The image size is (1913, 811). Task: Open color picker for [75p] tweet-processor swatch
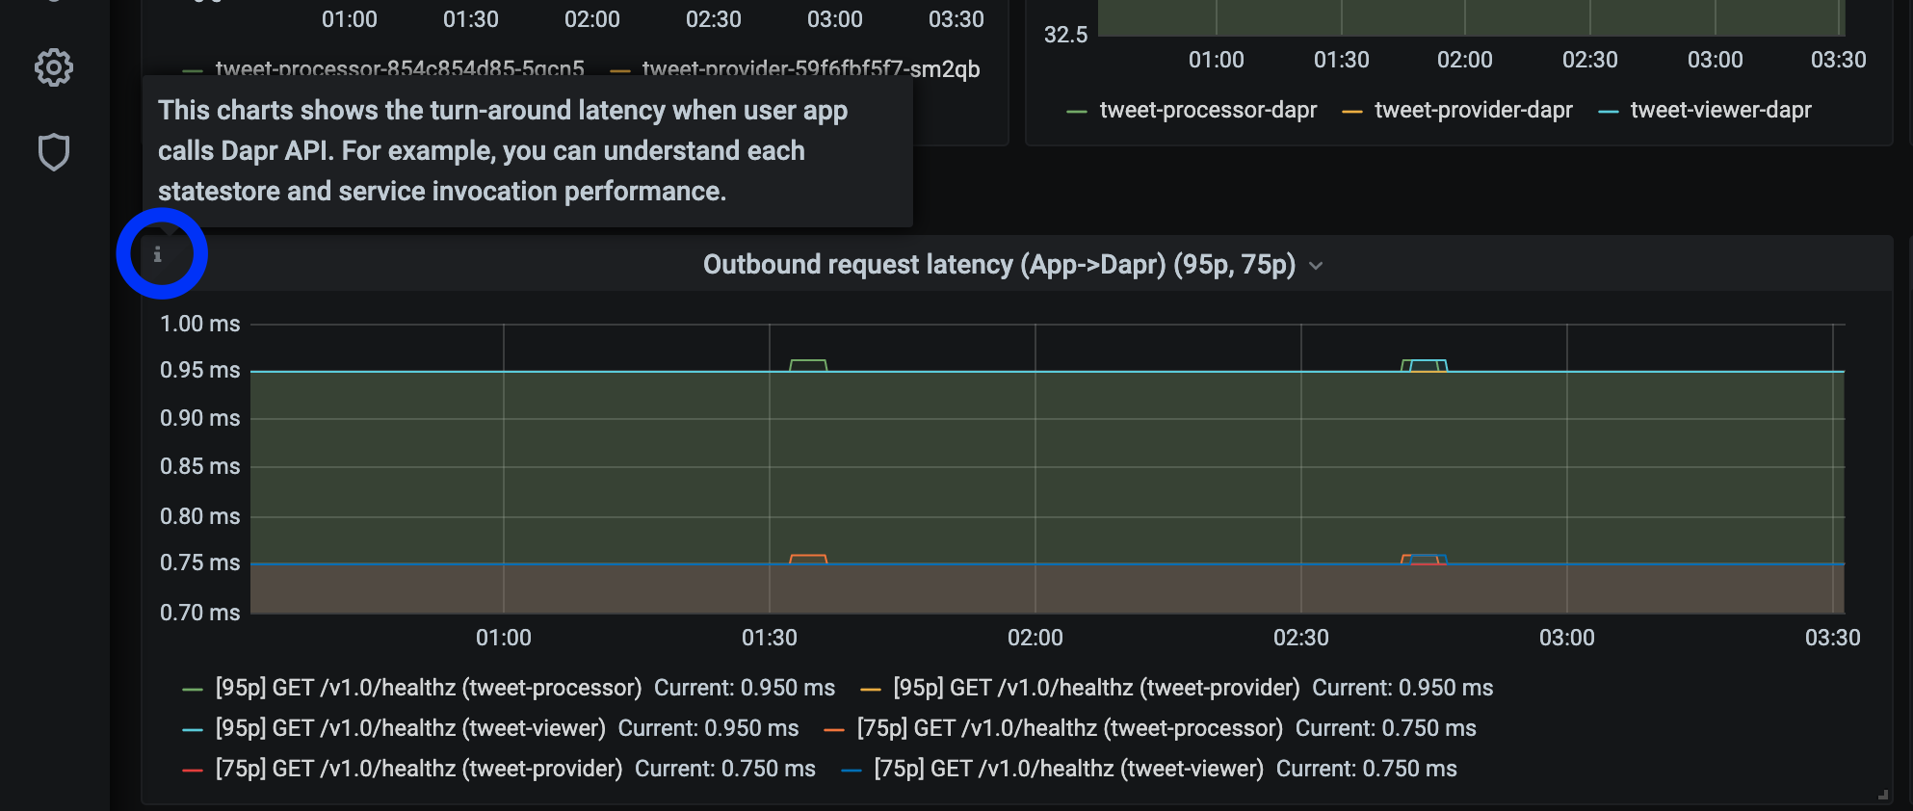click(x=834, y=729)
